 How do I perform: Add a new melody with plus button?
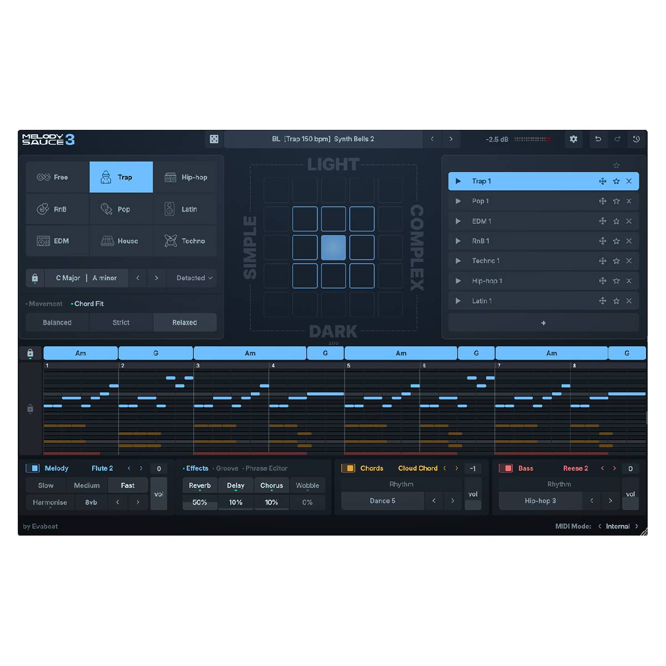click(x=543, y=323)
